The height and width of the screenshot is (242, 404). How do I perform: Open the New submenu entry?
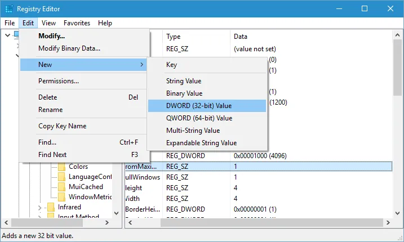85,65
